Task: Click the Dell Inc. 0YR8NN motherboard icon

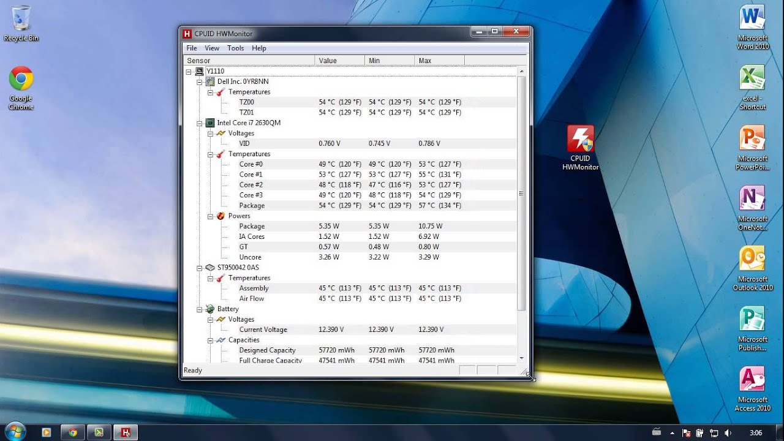Action: (x=209, y=81)
